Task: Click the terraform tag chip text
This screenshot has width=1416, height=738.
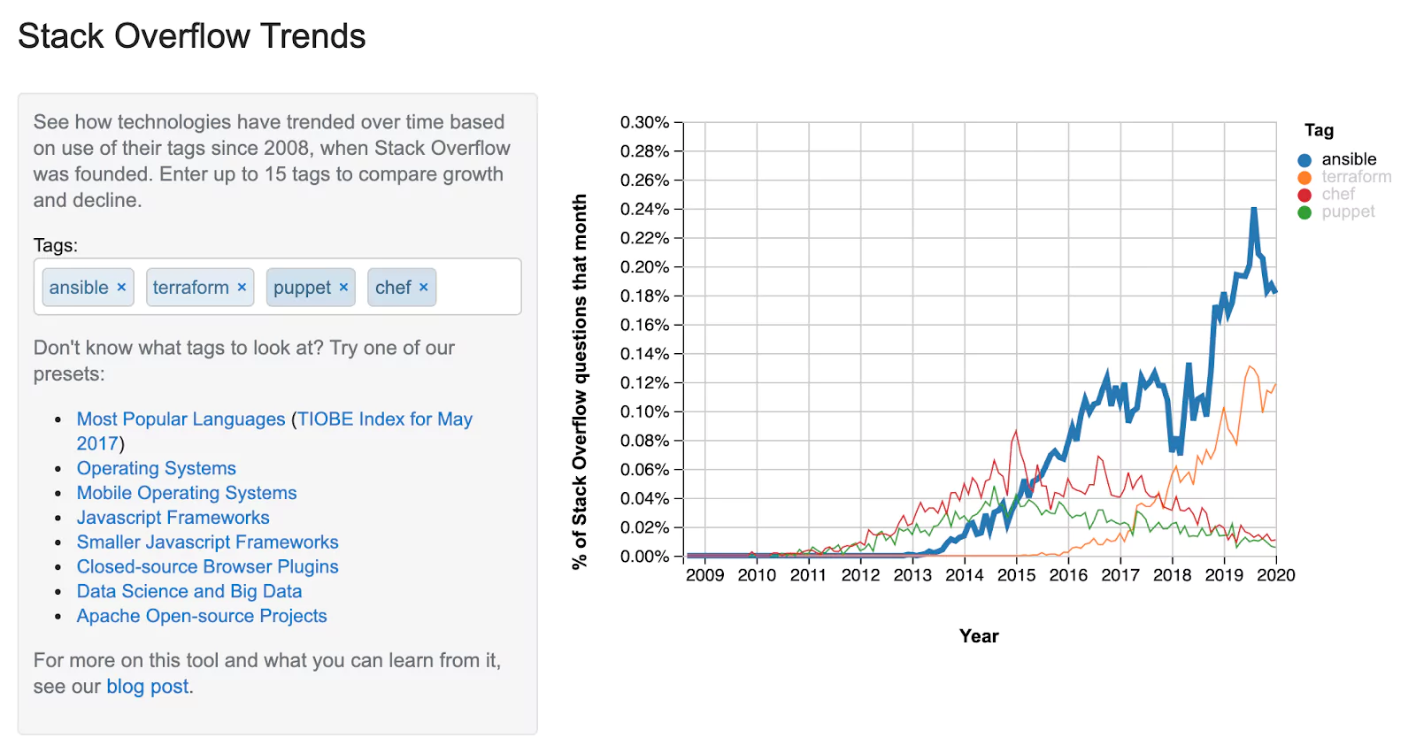Action: (191, 288)
